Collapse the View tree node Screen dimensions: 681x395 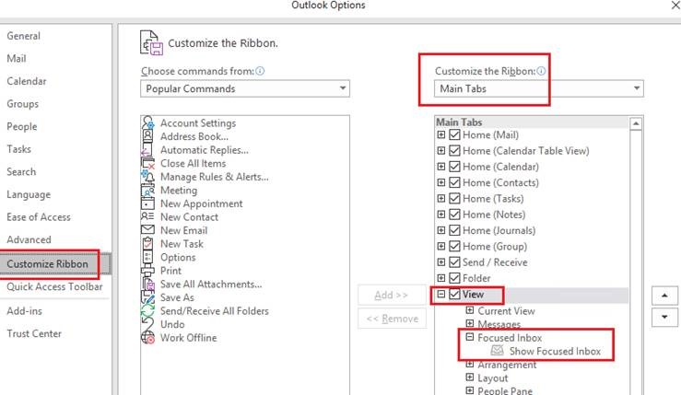(440, 294)
